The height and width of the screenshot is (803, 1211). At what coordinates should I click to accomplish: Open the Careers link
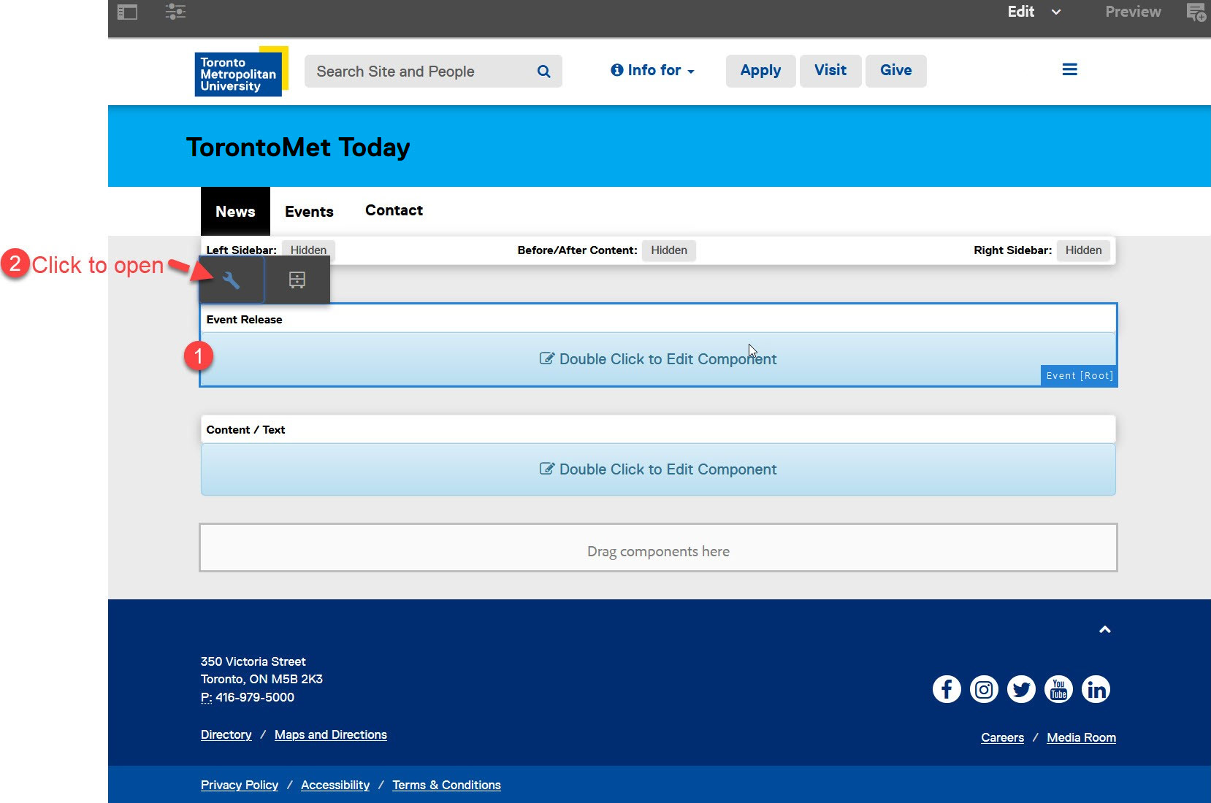click(1002, 737)
